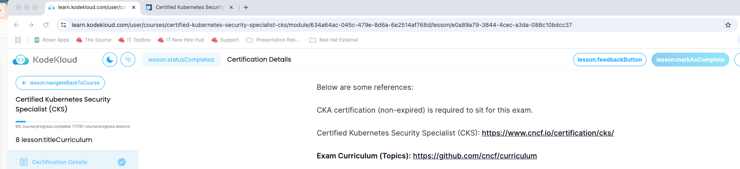Image resolution: width=740 pixels, height=169 pixels.
Task: Open a new browser tab
Action: [246, 7]
